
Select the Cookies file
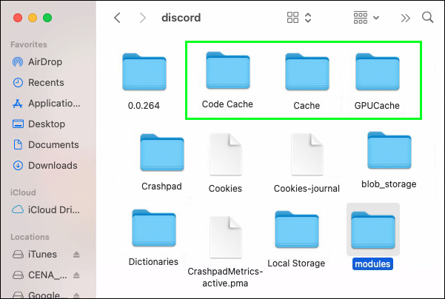coord(225,154)
